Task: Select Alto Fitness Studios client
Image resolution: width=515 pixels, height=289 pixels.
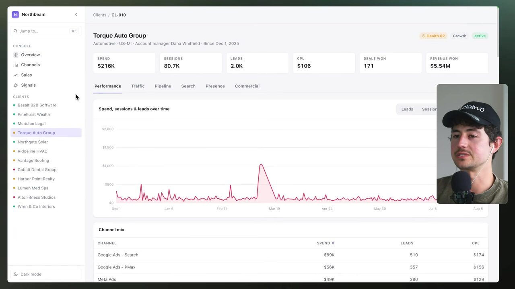Action: 46,197
